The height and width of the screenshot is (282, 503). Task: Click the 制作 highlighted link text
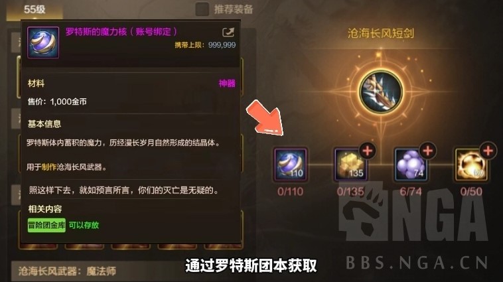(x=49, y=167)
